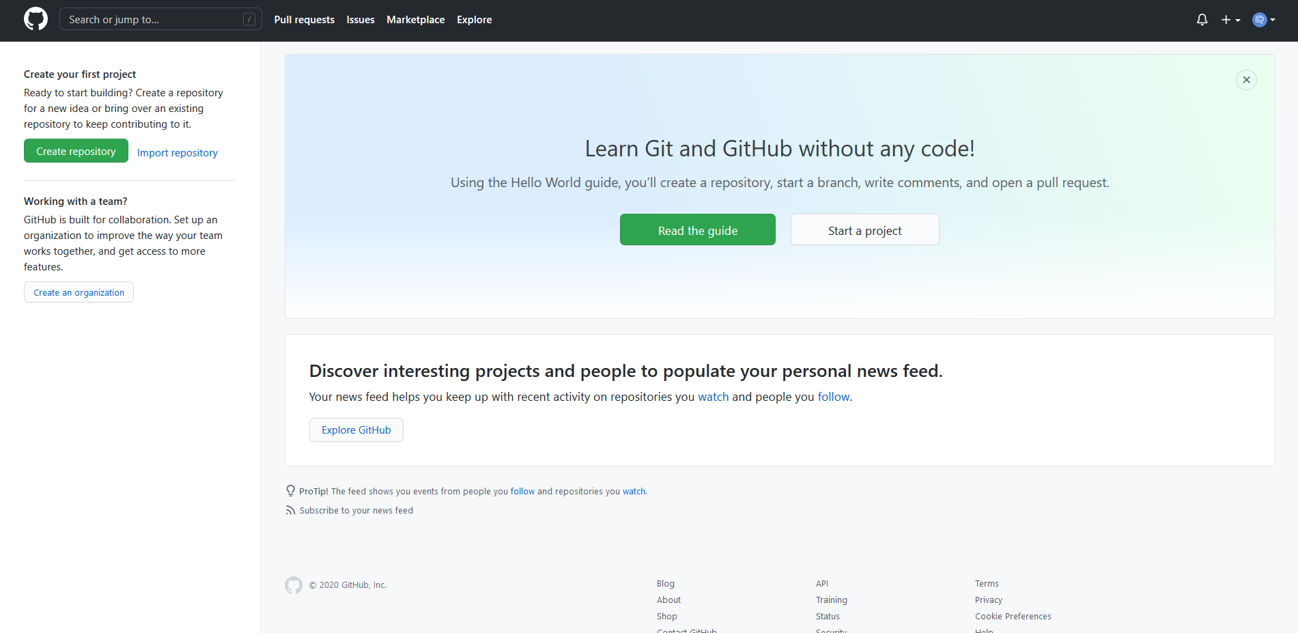Click the Start a project button
1298x633 pixels.
pyautogui.click(x=864, y=230)
